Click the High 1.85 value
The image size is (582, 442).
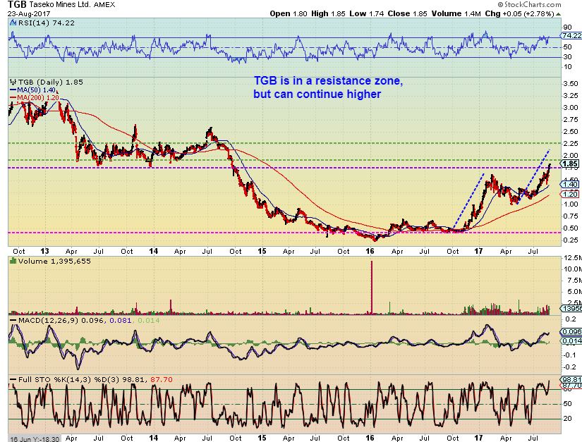click(x=328, y=13)
